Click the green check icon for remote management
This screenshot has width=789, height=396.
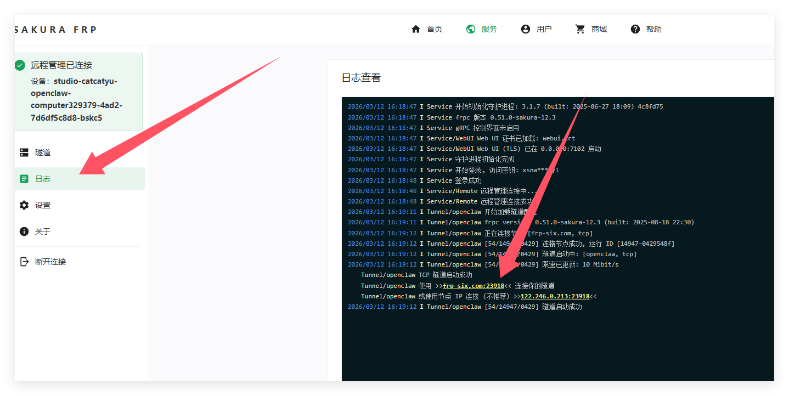[20, 65]
